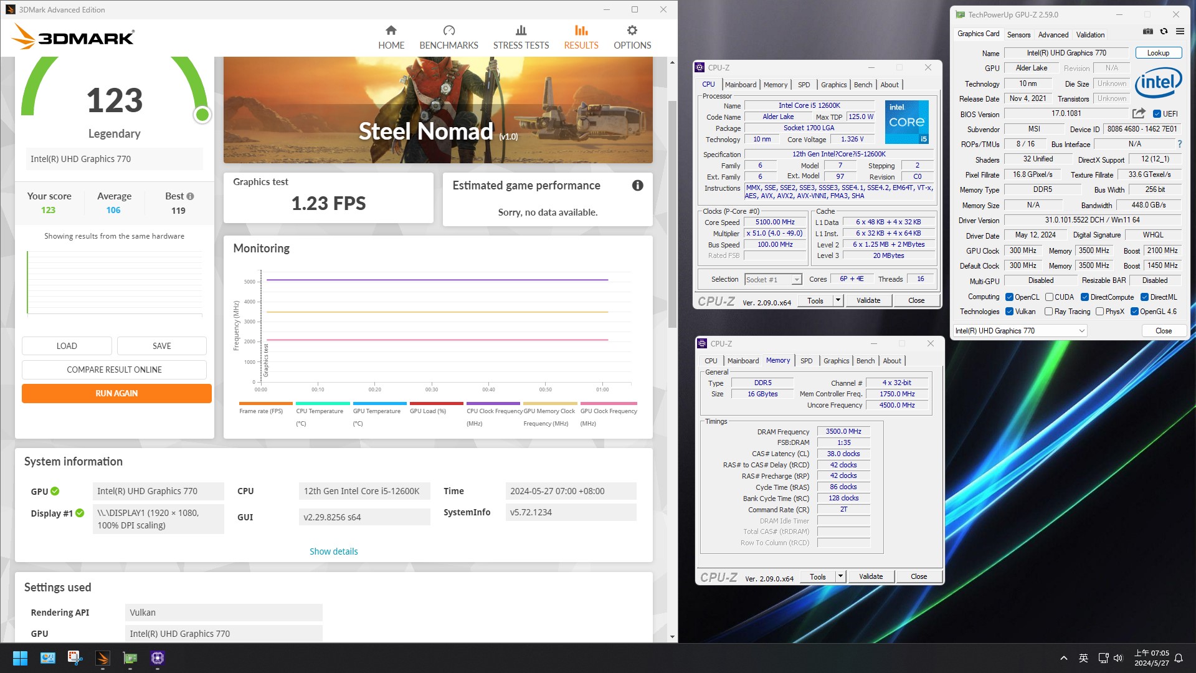Screen dimensions: 1196x673
Task: Click RUN AGAIN button
Action: pyautogui.click(x=116, y=393)
